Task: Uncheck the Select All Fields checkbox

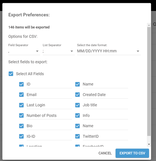Action: point(11,74)
